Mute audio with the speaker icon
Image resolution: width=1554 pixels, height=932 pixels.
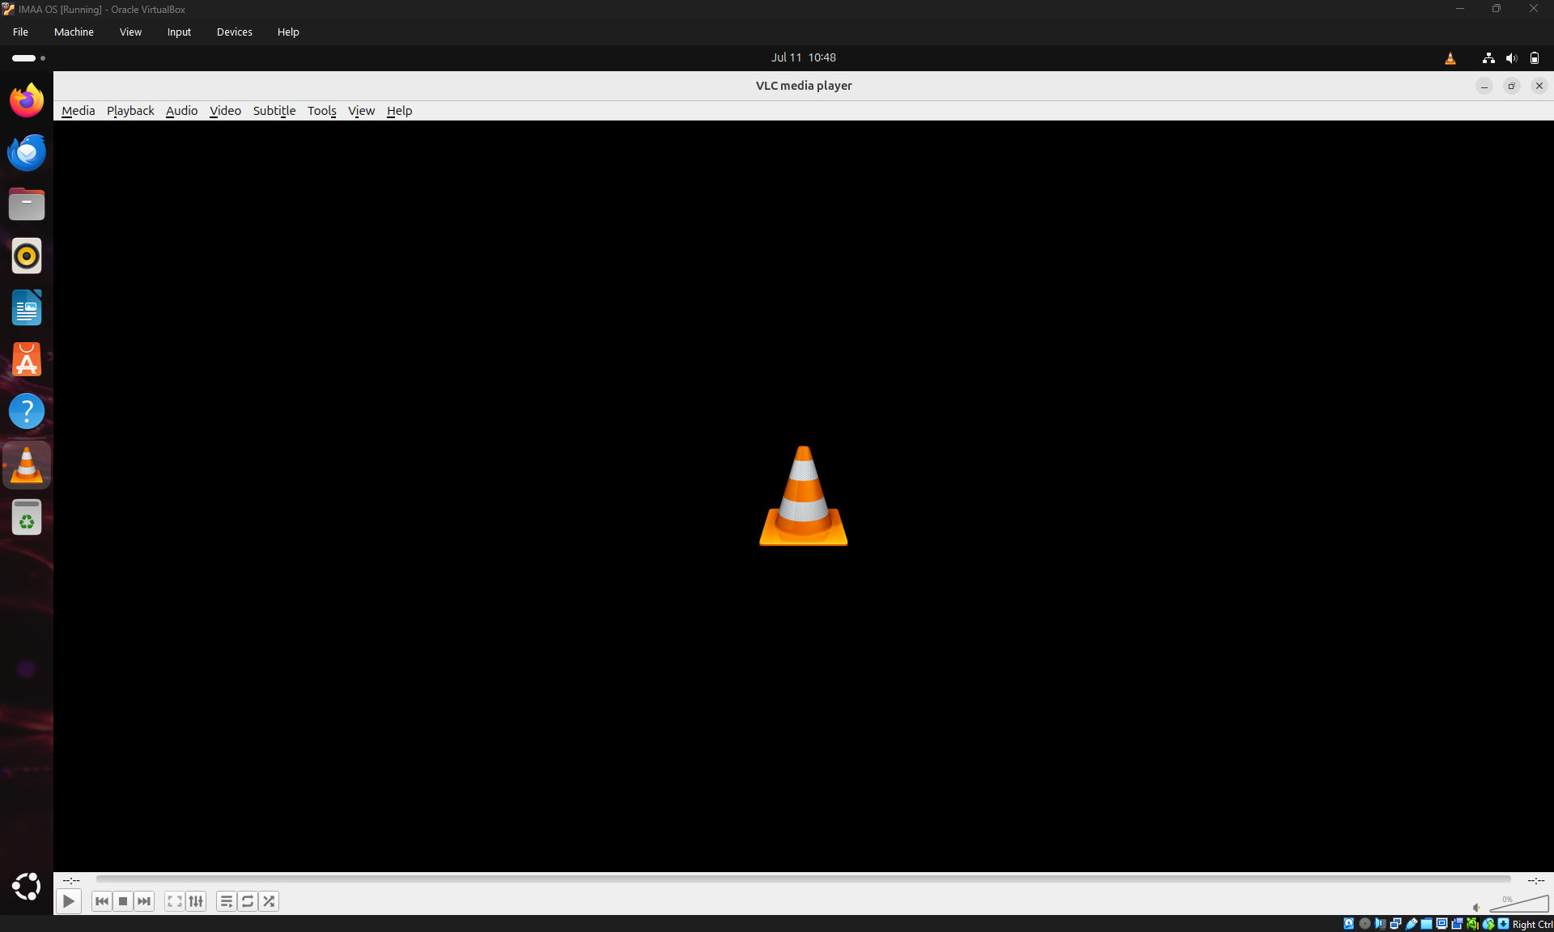click(x=1476, y=907)
